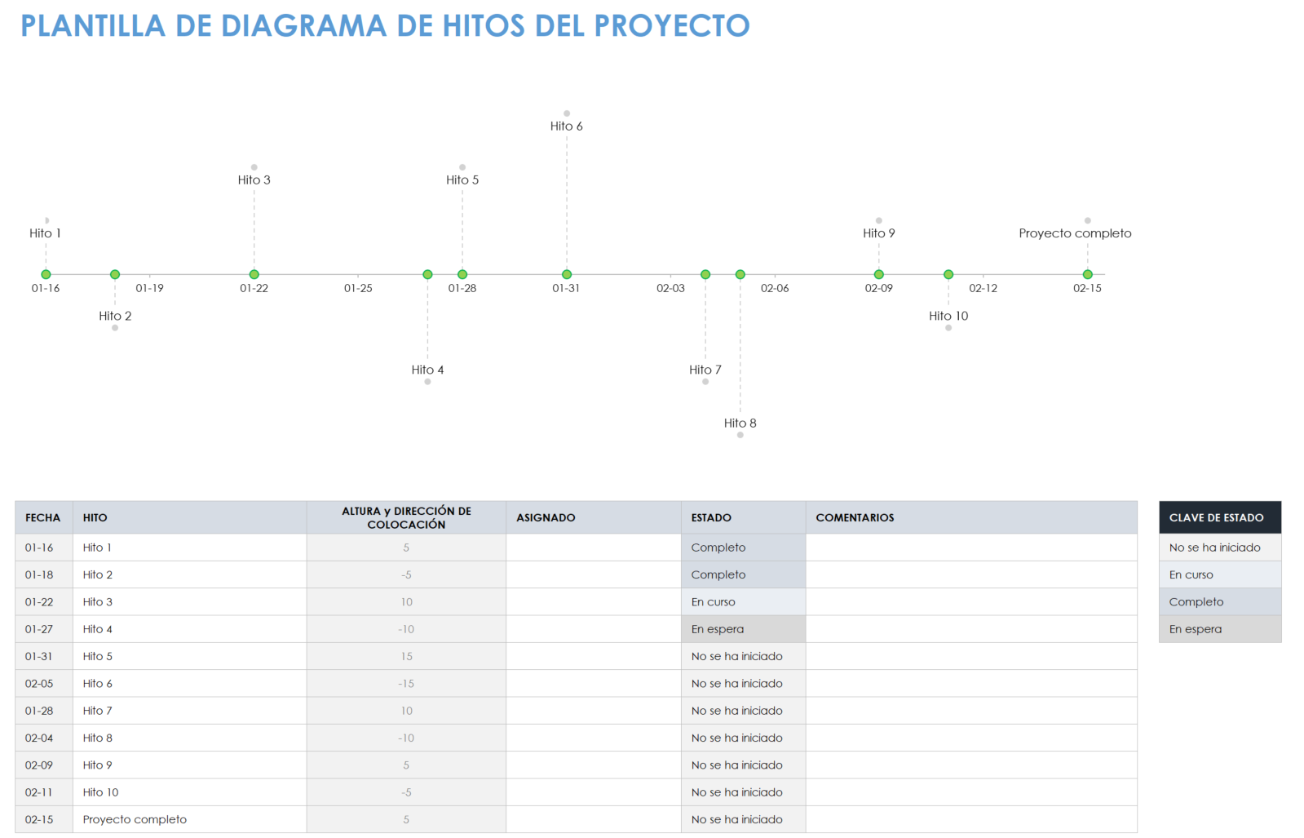Select the green marker above Hito 7

[x=705, y=274]
